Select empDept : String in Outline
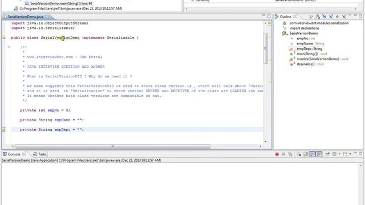365x205 pixels. 309,48
